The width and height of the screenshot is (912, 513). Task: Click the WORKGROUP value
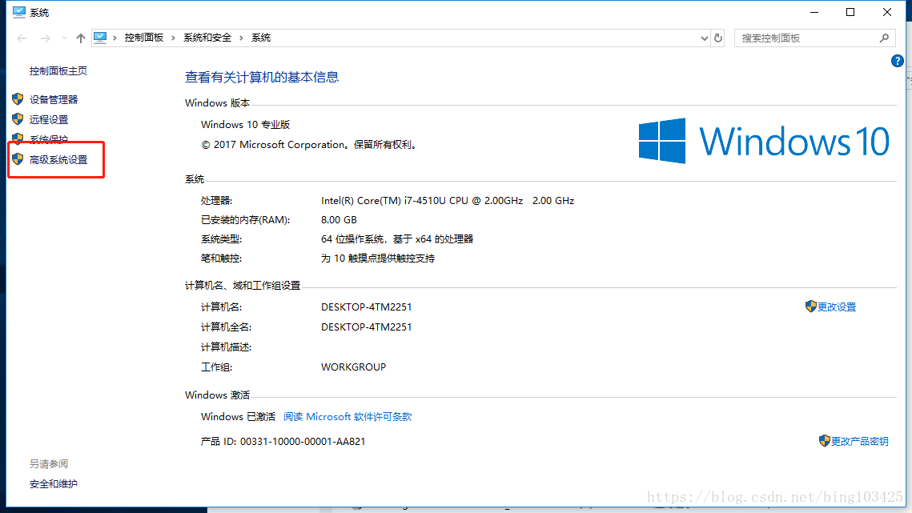(353, 367)
